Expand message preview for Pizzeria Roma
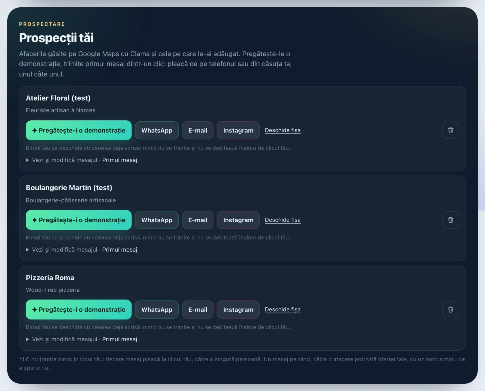Image resolution: width=485 pixels, height=391 pixels. [x=82, y=339]
